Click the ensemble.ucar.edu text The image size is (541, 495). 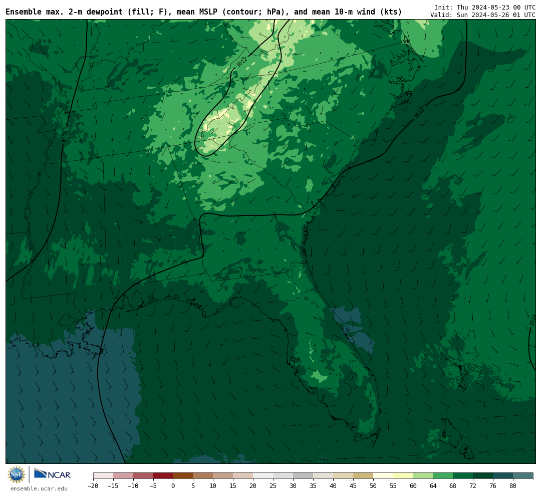[39, 488]
